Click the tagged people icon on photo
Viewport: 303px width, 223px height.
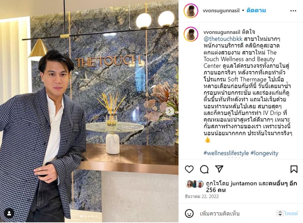[x=9, y=213]
